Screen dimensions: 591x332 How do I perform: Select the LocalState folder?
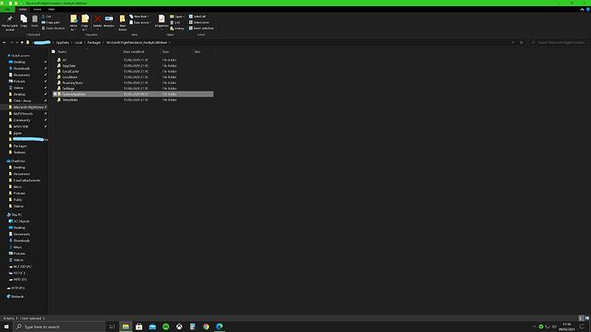(69, 77)
